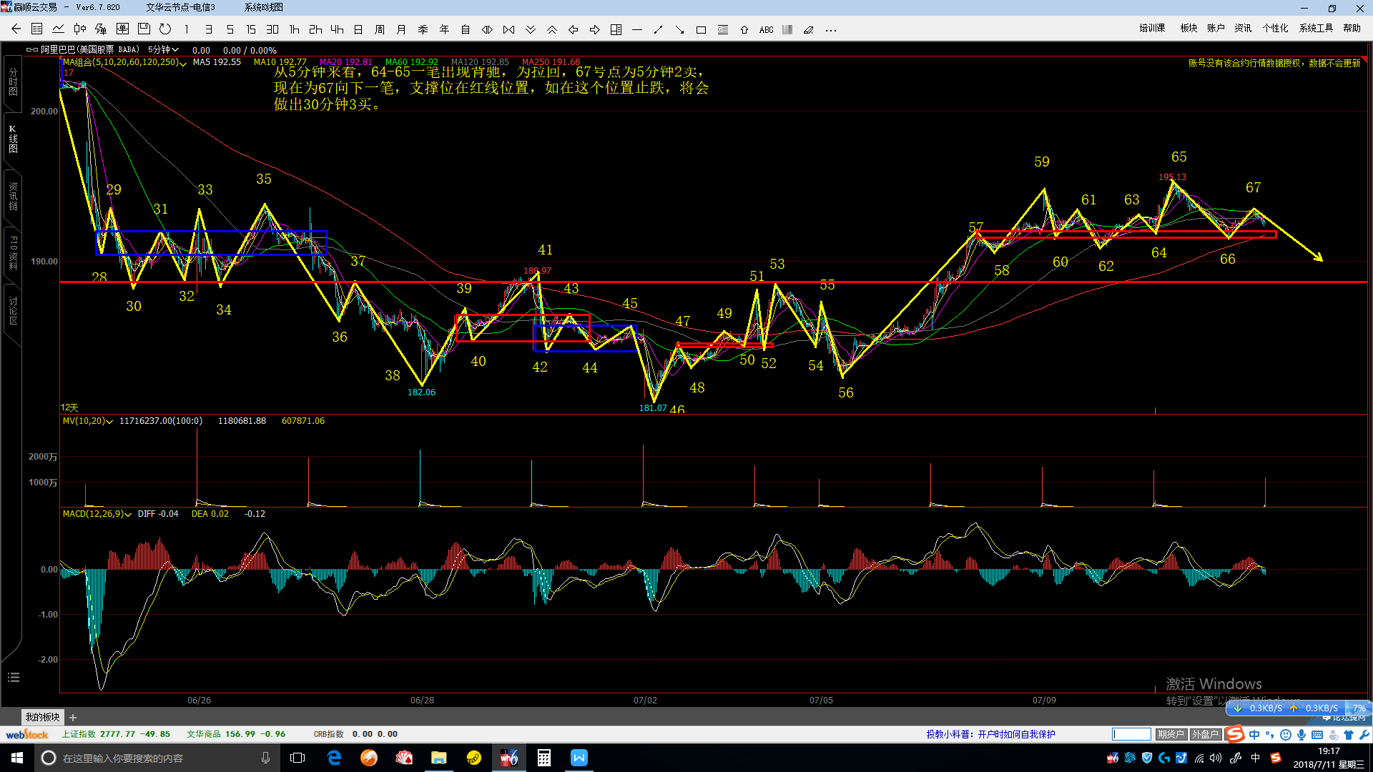The width and height of the screenshot is (1373, 772).
Task: Switch to 分时图 side tab
Action: 13,81
